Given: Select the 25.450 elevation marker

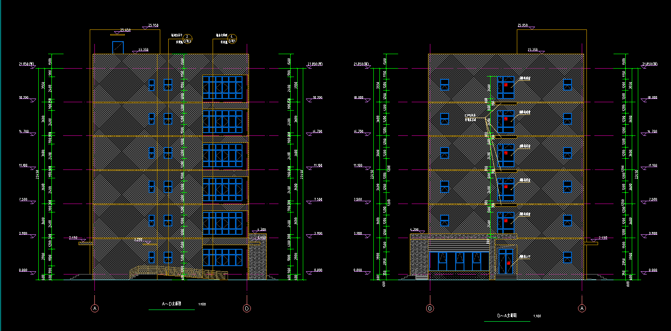Looking at the screenshot, I should click(125, 30).
